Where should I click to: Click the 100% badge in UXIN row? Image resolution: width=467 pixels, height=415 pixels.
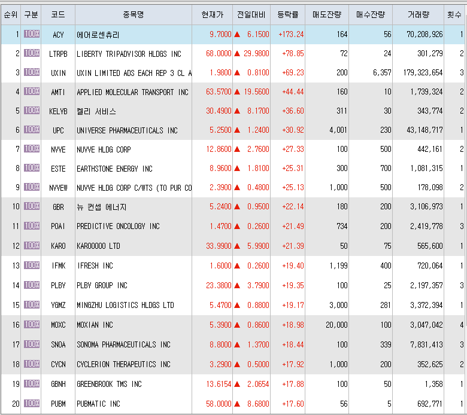point(32,72)
